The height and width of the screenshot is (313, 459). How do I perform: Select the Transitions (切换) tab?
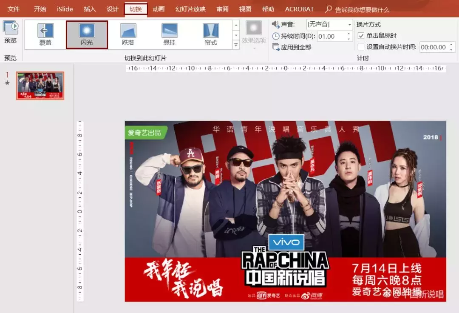[136, 9]
